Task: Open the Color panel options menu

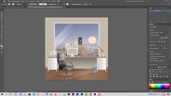Action: (x=170, y=79)
